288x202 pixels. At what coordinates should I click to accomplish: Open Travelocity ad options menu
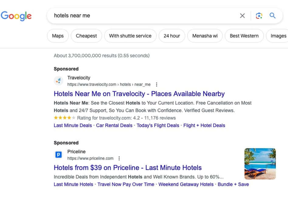(157, 85)
